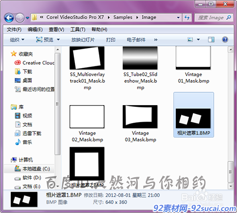
Task: Show more toolbar commands chevron
Action: point(156,40)
